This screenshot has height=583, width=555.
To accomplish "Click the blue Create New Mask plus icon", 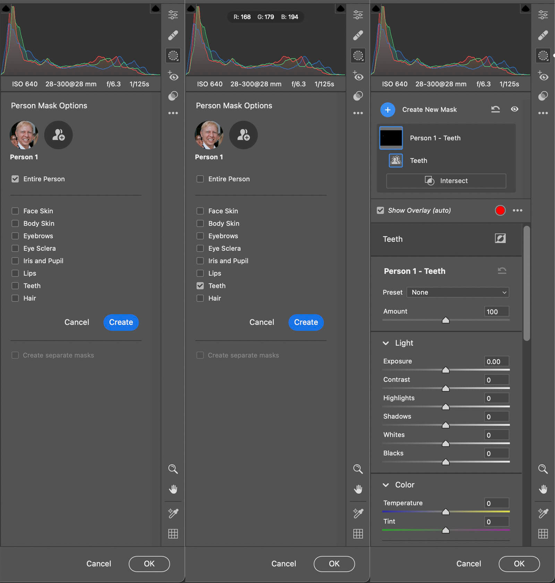I will coord(387,110).
